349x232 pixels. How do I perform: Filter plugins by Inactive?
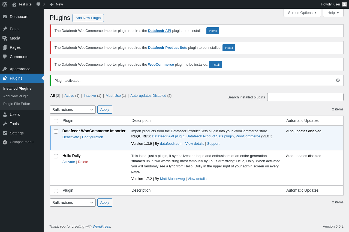[x=90, y=96]
